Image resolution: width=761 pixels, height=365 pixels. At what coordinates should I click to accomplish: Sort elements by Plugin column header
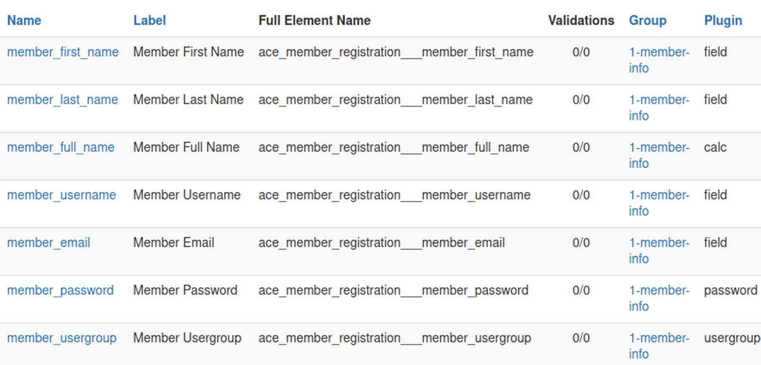(723, 20)
